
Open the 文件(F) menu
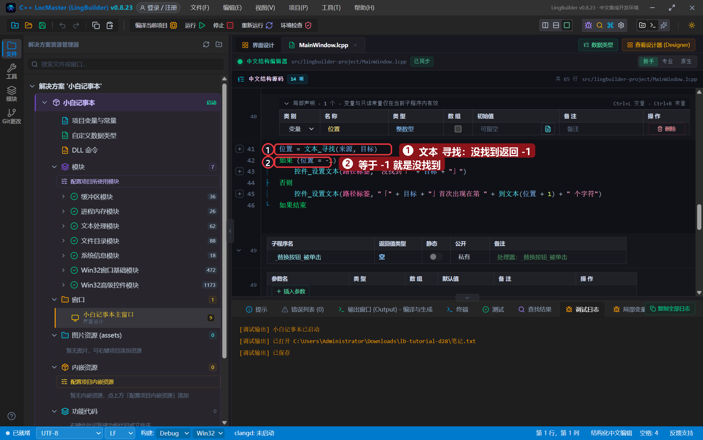pyautogui.click(x=200, y=8)
